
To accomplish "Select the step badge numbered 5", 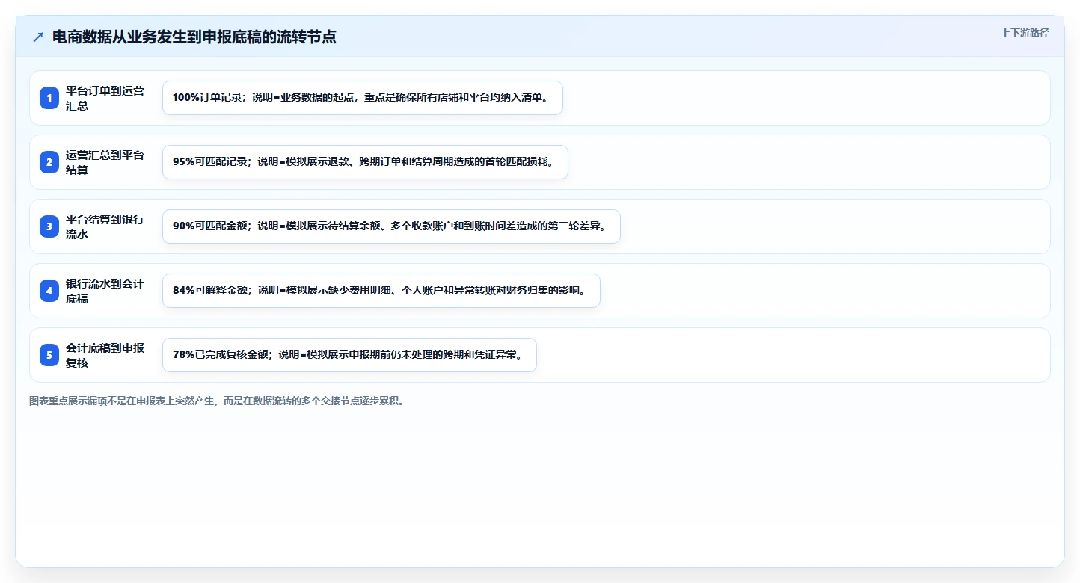I will [49, 355].
